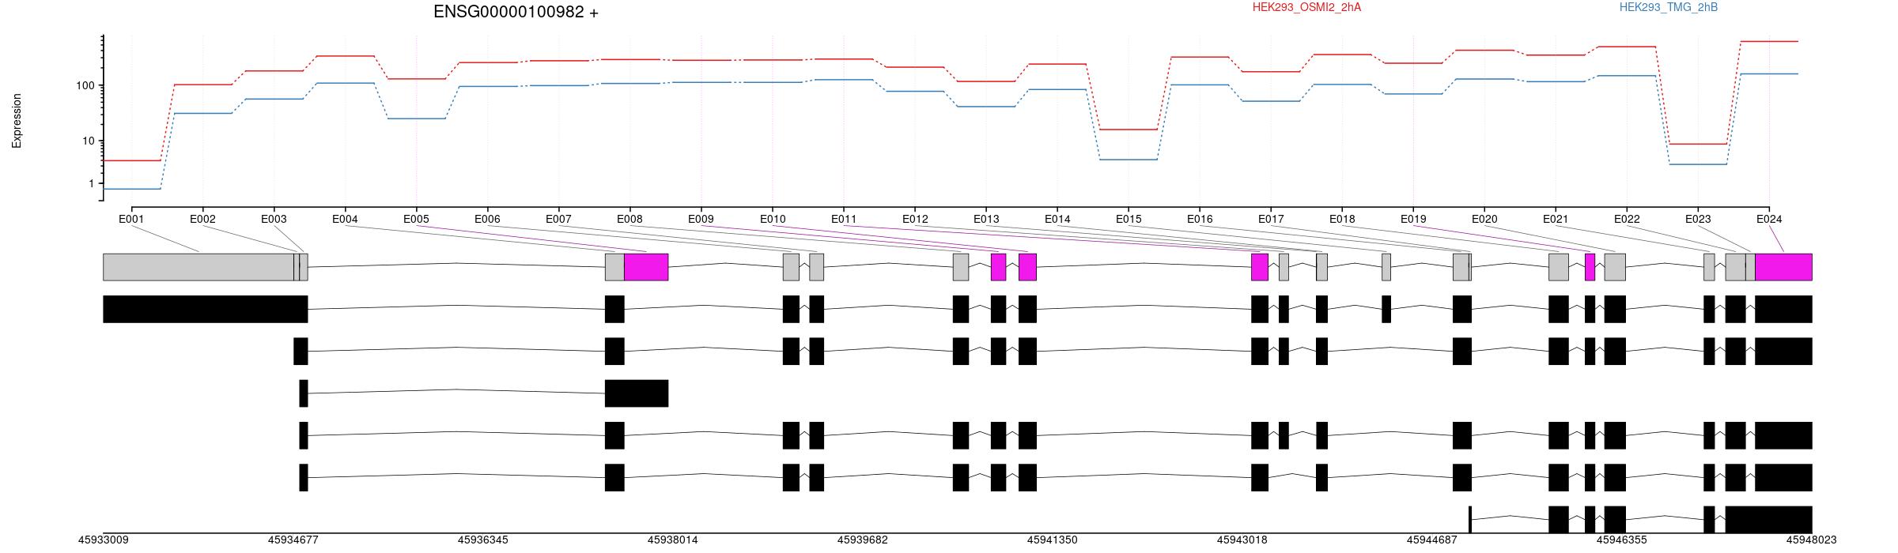Pick exon label E020

click(x=1484, y=219)
